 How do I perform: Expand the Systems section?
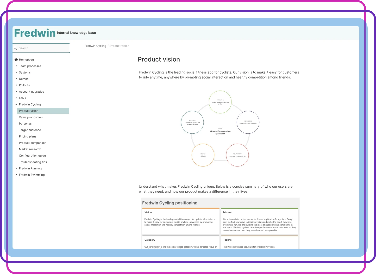click(16, 72)
